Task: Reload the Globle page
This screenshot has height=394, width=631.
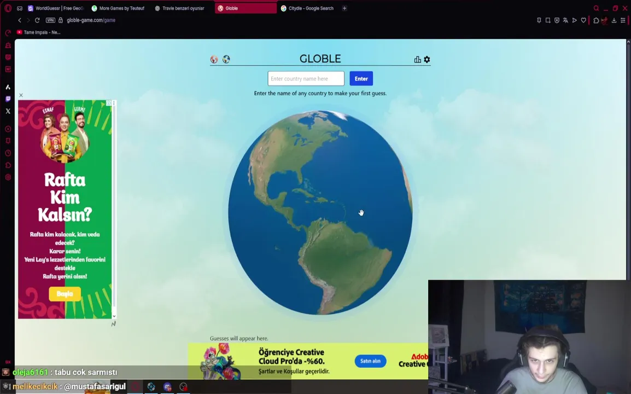Action: pos(37,20)
